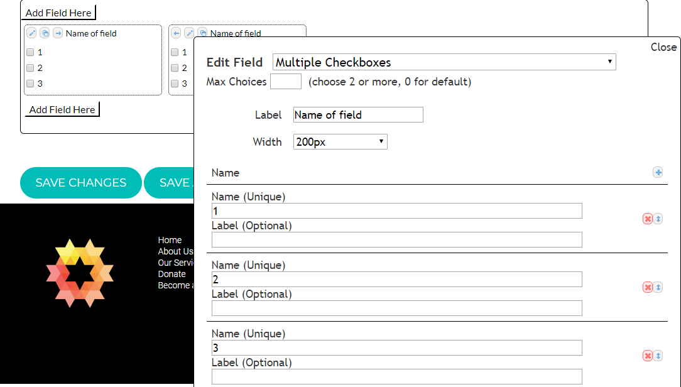Click the pencil edit icon on first field
This screenshot has height=387, width=681.
click(30, 33)
